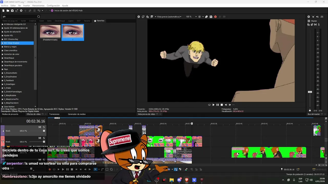Select the zoom magnifier tool on the timeline toolbar
328x184 pixels.
(111, 169)
